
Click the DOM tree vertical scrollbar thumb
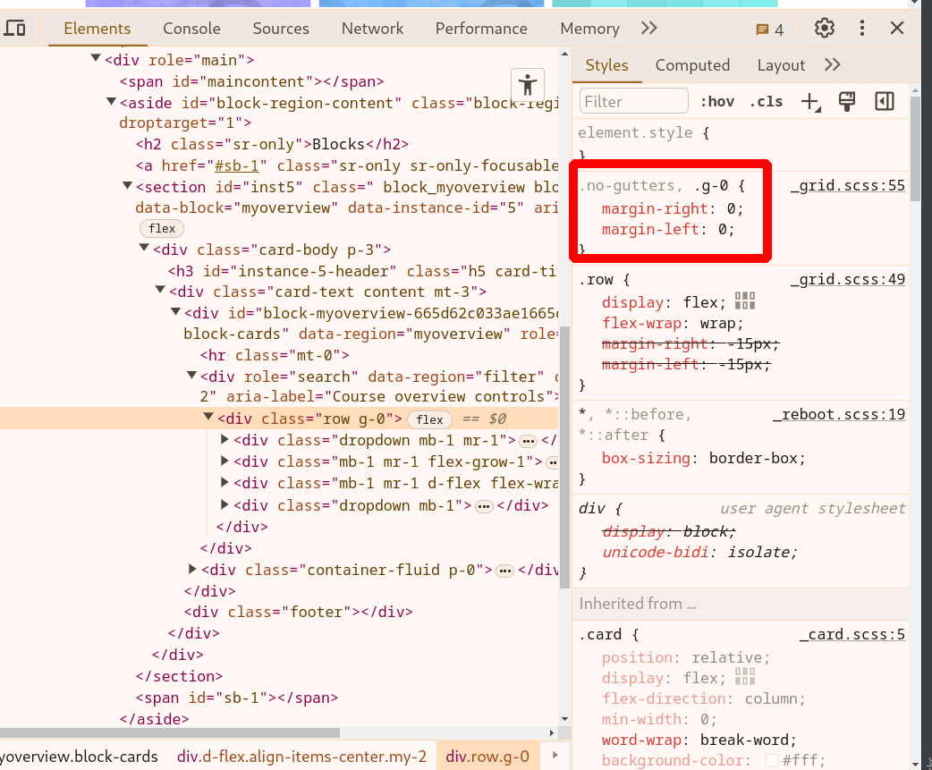564,458
